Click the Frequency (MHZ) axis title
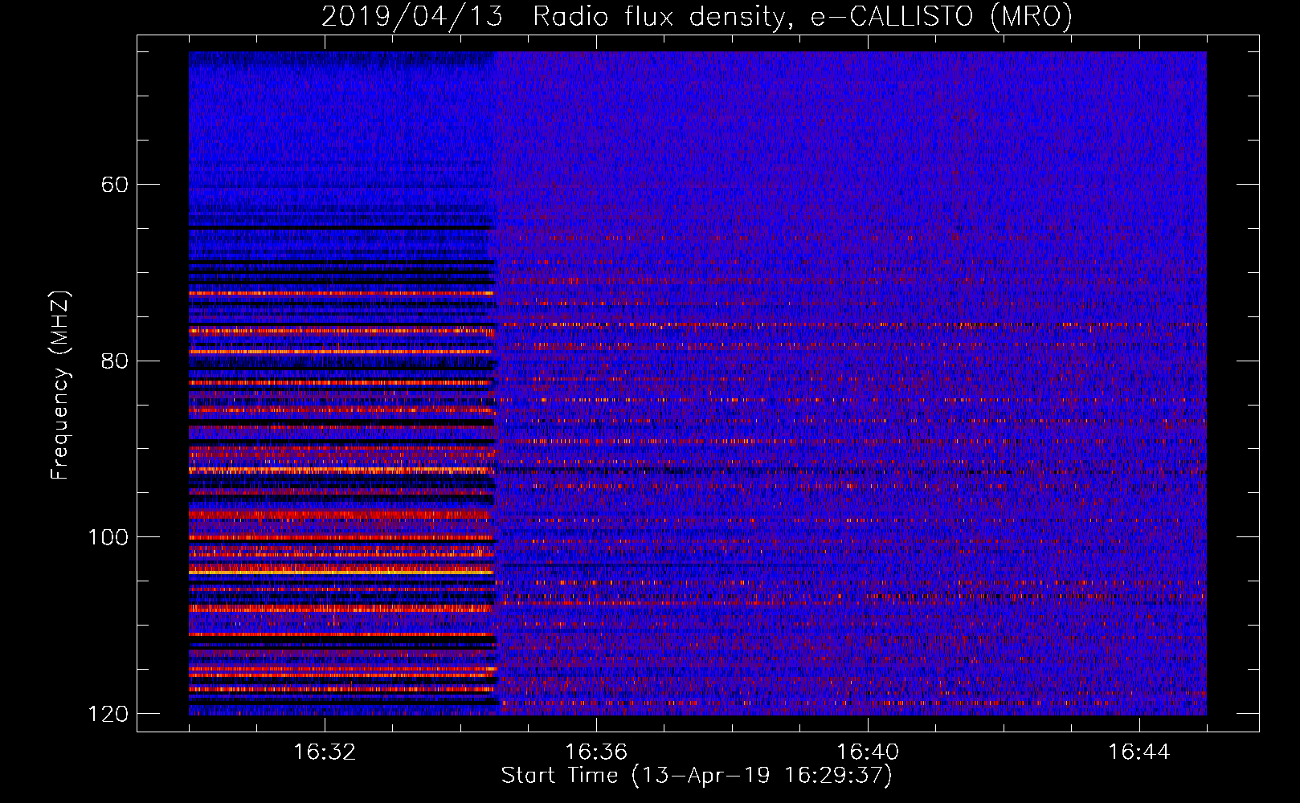This screenshot has width=1300, height=803. coord(61,385)
